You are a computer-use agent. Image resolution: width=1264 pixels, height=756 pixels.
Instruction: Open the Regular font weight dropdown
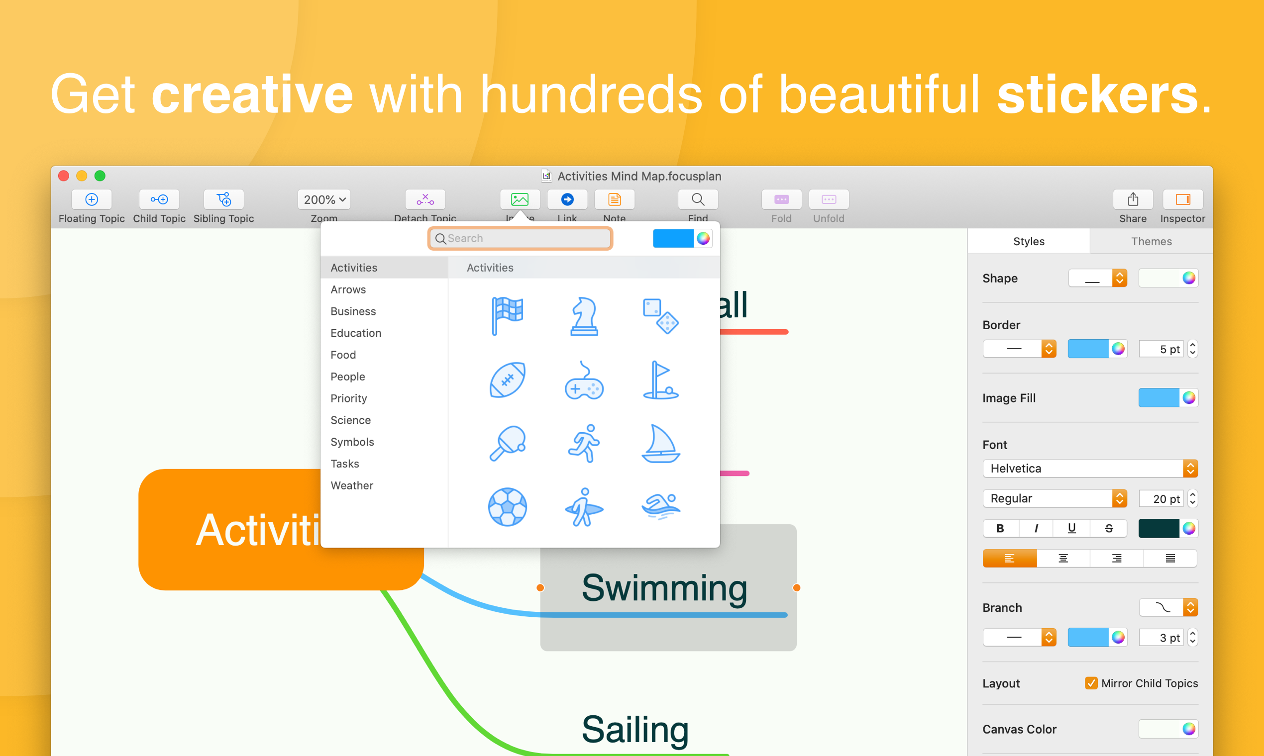[1054, 498]
